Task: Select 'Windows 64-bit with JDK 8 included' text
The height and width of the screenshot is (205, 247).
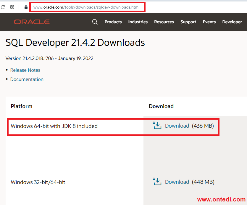Action: click(54, 126)
